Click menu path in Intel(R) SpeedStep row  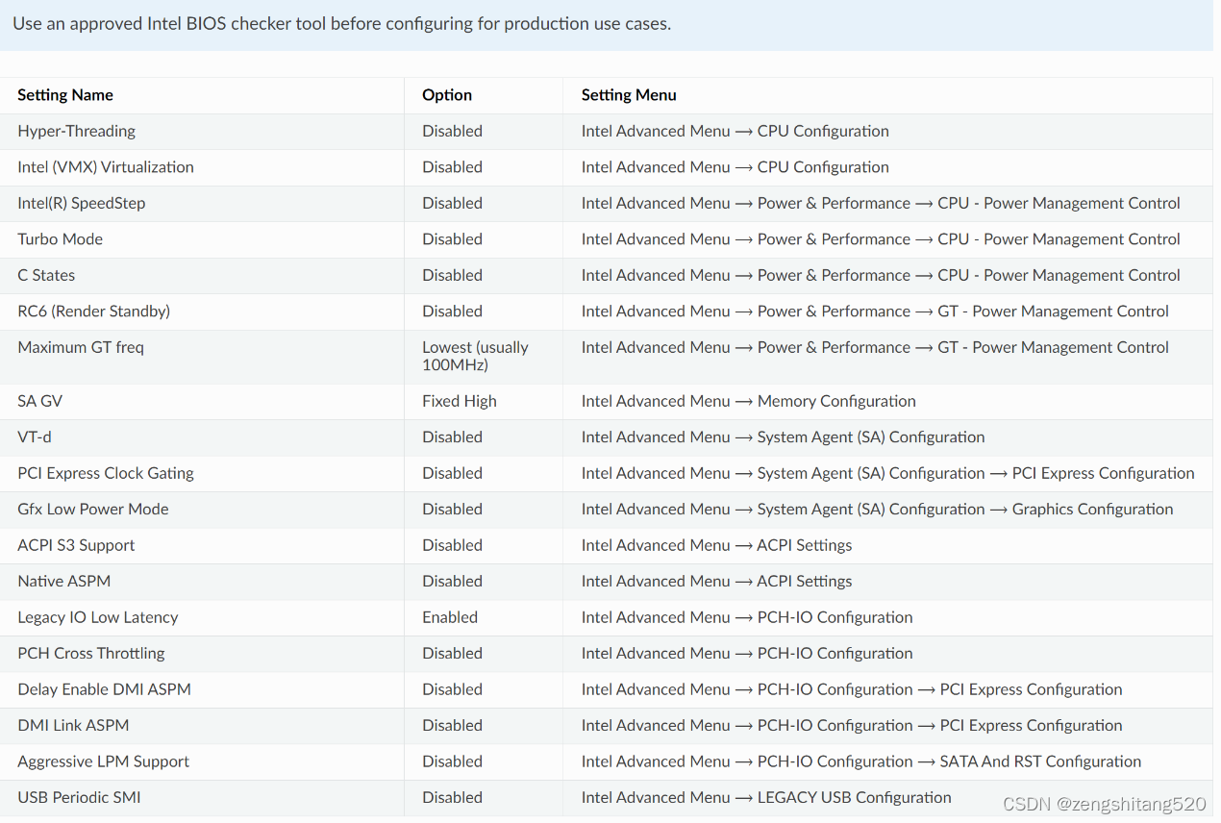[881, 203]
